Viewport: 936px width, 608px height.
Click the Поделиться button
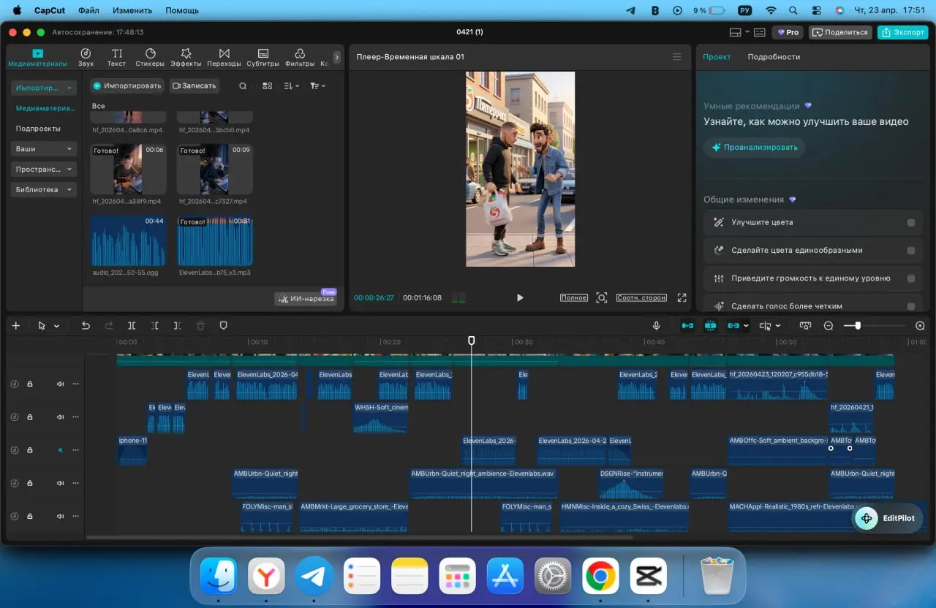[x=840, y=33]
